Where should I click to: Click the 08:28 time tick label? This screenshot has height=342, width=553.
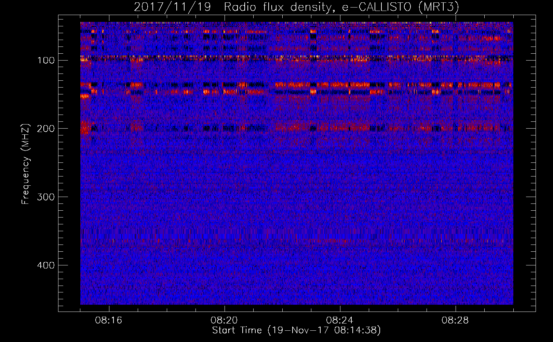pos(455,320)
